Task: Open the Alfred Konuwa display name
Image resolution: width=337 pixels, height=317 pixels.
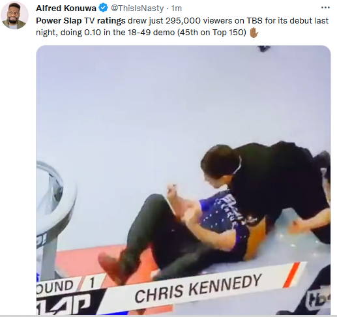Action: [66, 8]
